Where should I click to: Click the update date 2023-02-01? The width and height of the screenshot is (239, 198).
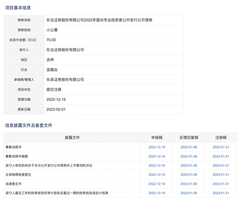56,110
